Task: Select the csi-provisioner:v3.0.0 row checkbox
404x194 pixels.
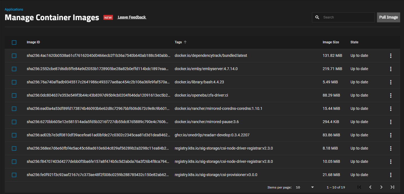Action: pos(14,175)
